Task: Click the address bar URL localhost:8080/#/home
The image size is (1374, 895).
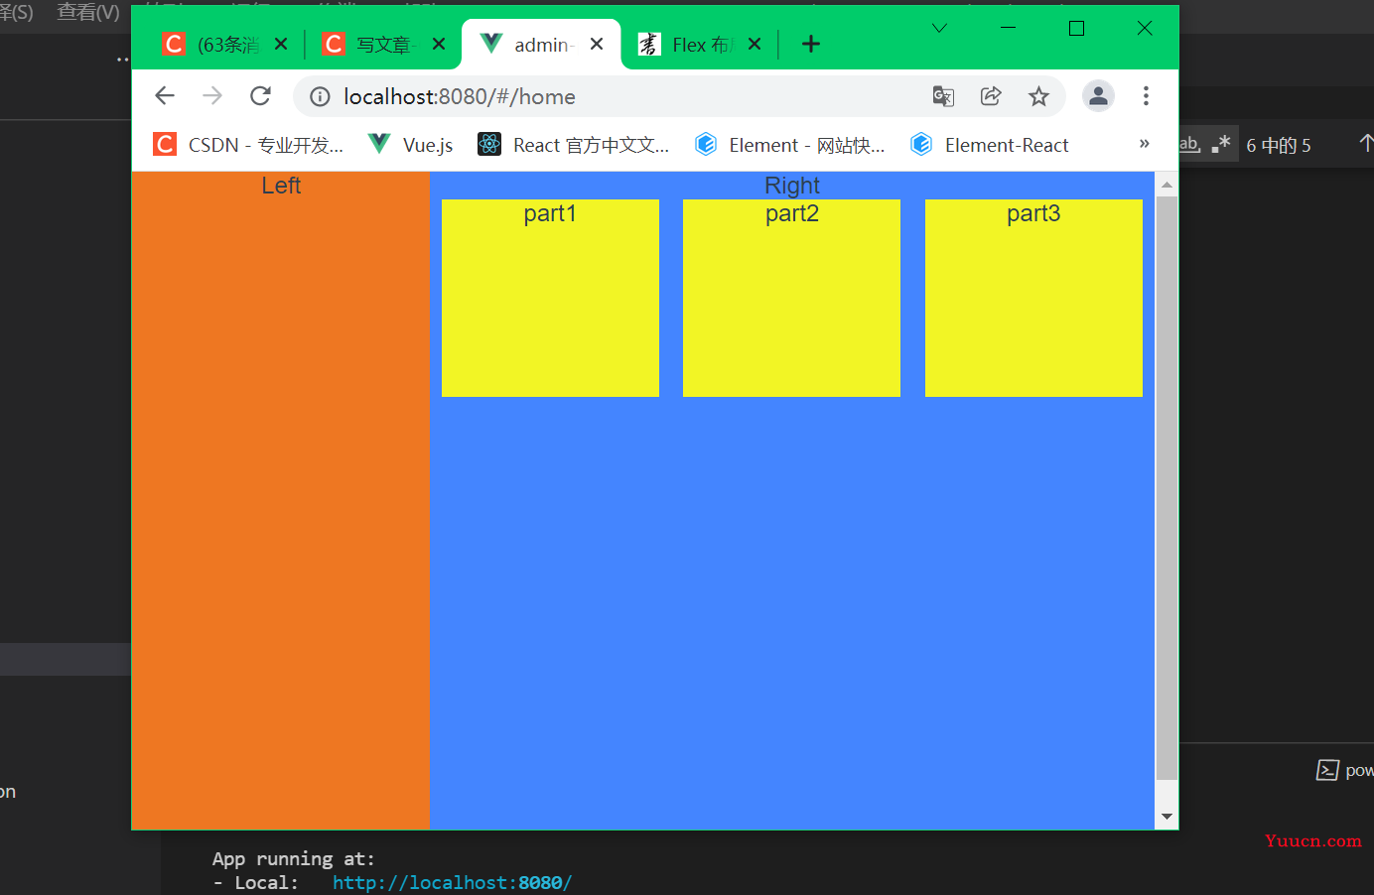Action: click(460, 96)
